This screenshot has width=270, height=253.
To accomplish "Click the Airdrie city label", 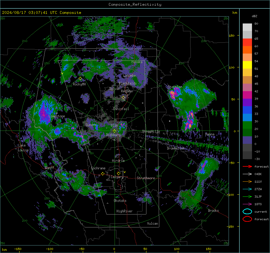I will [118, 161].
